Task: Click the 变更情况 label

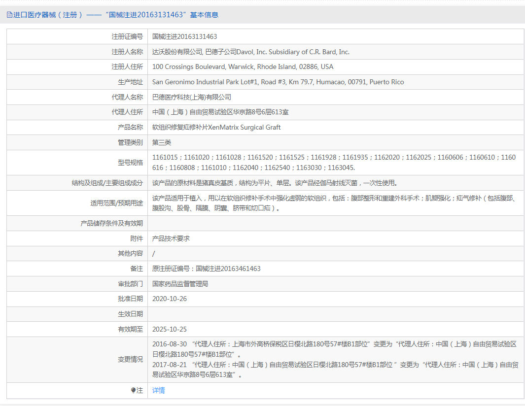Action: click(130, 360)
